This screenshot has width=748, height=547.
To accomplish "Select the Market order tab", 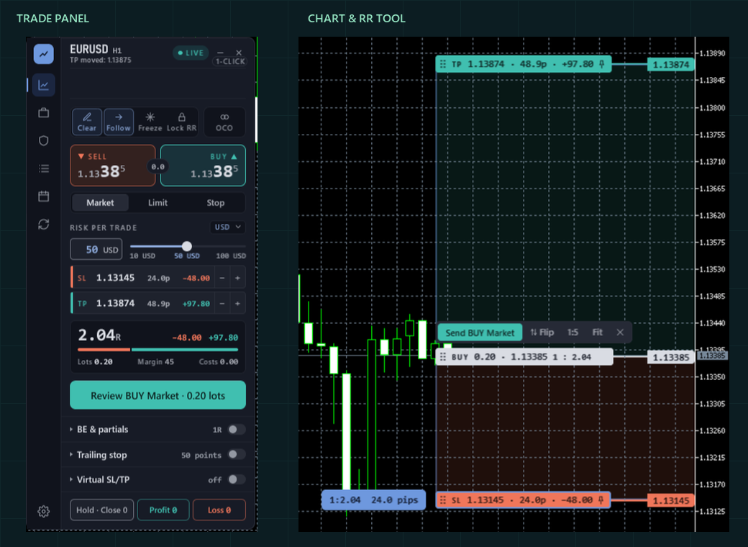I will tap(100, 203).
